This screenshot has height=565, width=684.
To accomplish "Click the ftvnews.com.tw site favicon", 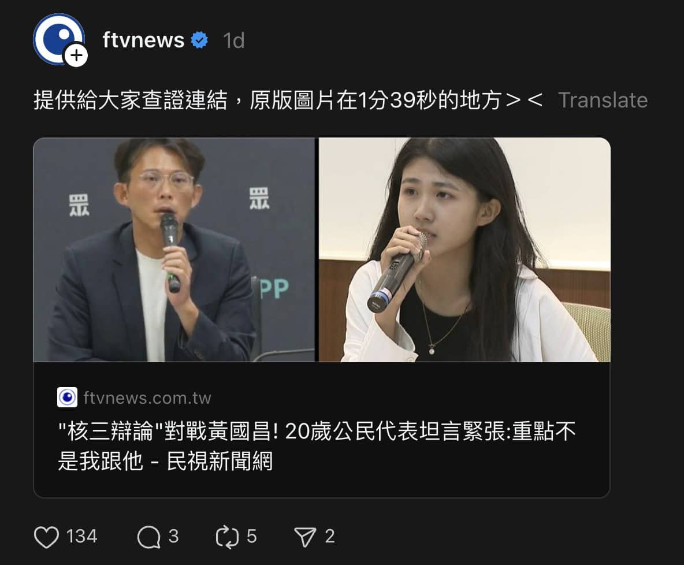I will tap(67, 397).
